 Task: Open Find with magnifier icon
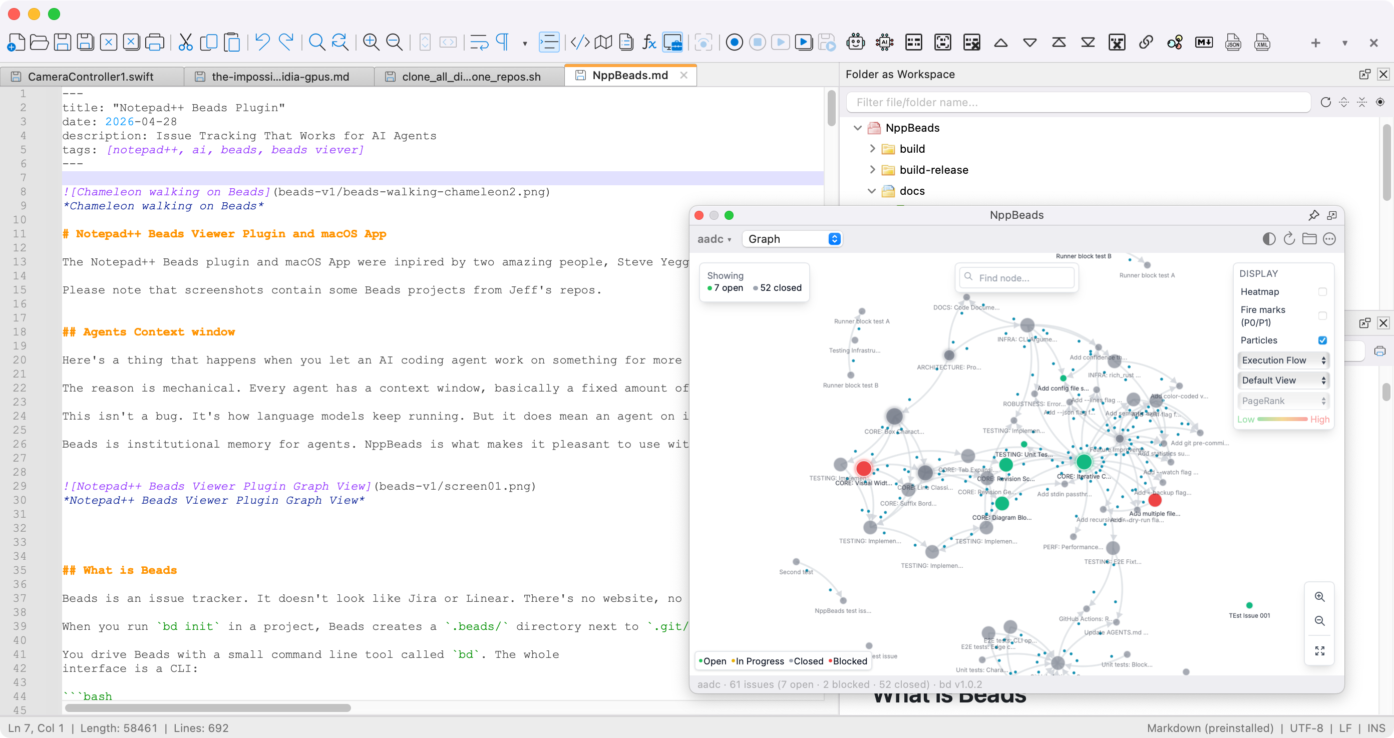316,42
